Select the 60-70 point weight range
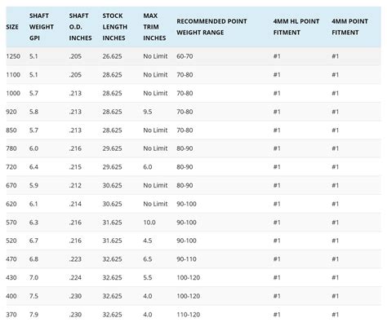 tap(185, 56)
